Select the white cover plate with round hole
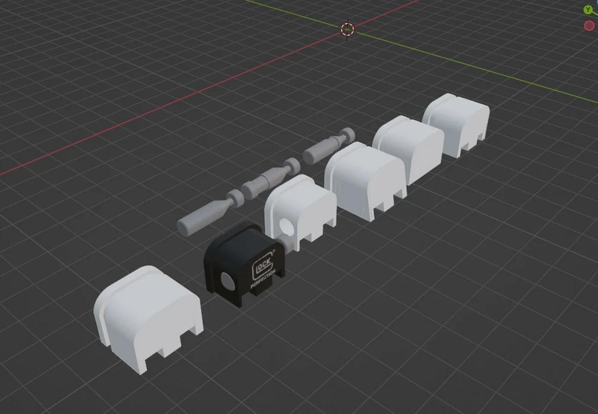Image resolution: width=598 pixels, height=414 pixels. click(x=300, y=212)
